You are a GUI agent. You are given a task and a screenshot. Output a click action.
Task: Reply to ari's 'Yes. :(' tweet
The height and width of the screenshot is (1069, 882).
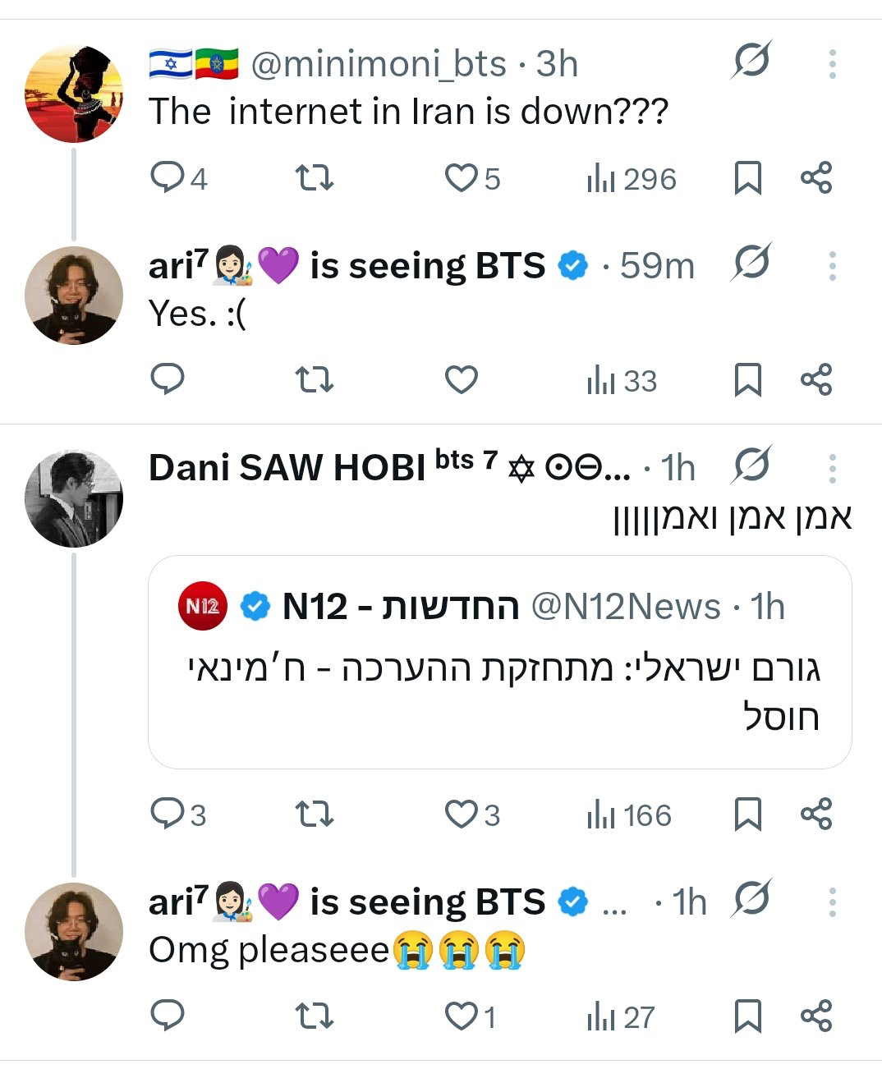coord(168,379)
